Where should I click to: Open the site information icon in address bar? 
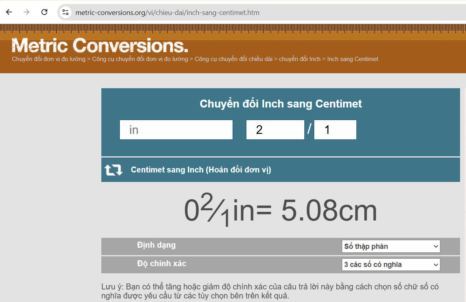(x=65, y=12)
